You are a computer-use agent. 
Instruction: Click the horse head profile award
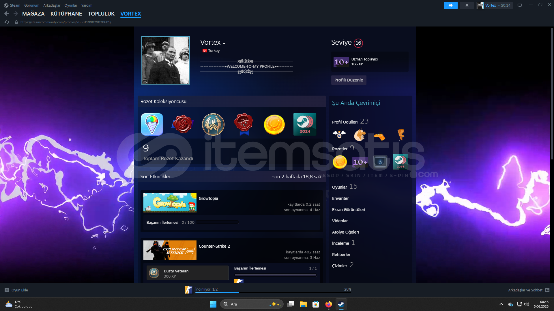360,134
